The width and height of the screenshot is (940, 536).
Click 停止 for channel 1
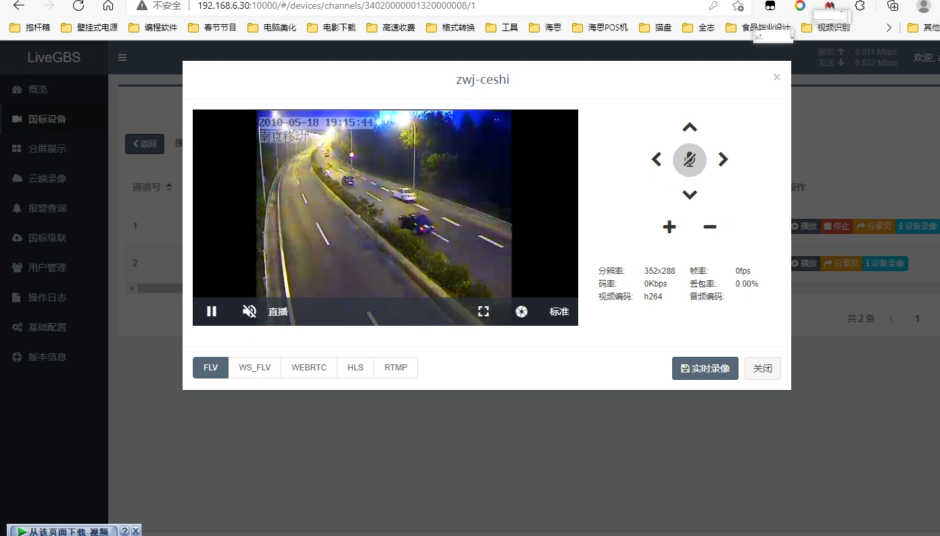click(x=837, y=226)
